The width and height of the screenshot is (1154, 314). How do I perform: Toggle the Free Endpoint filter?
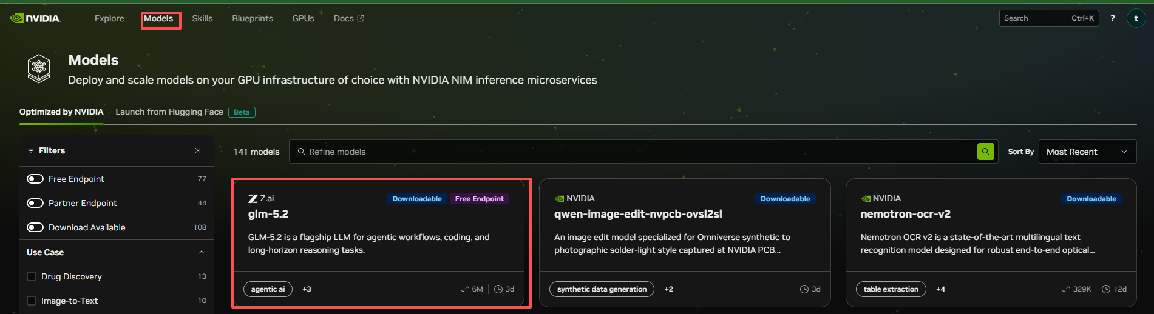35,179
